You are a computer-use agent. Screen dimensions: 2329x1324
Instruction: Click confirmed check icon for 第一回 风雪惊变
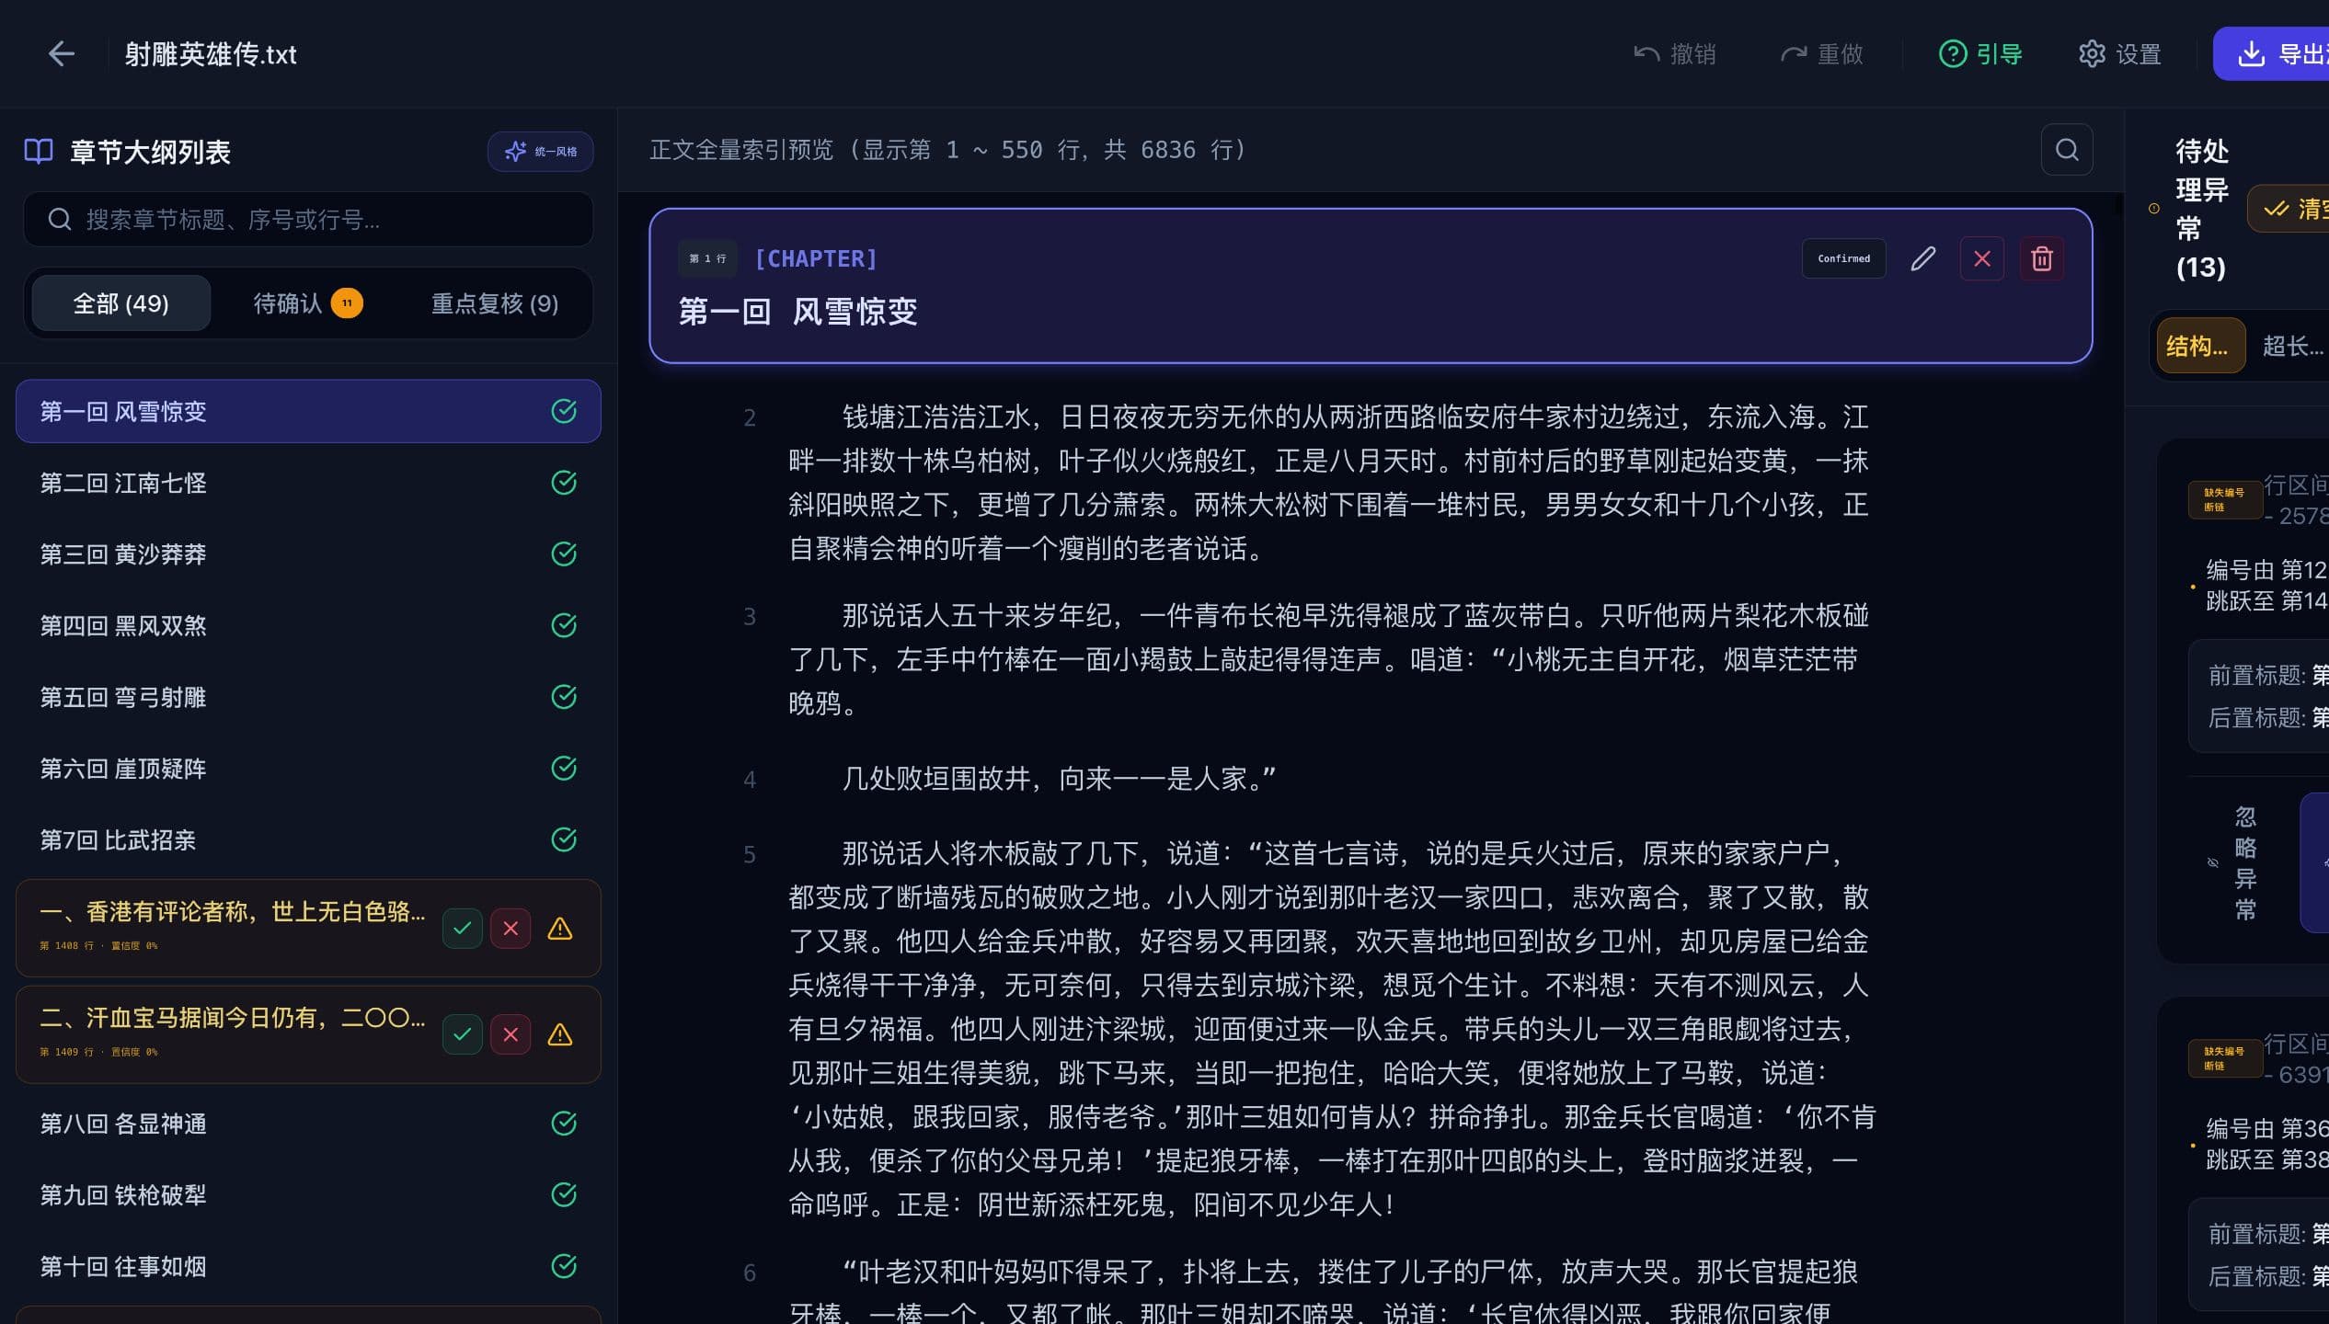pyautogui.click(x=564, y=411)
